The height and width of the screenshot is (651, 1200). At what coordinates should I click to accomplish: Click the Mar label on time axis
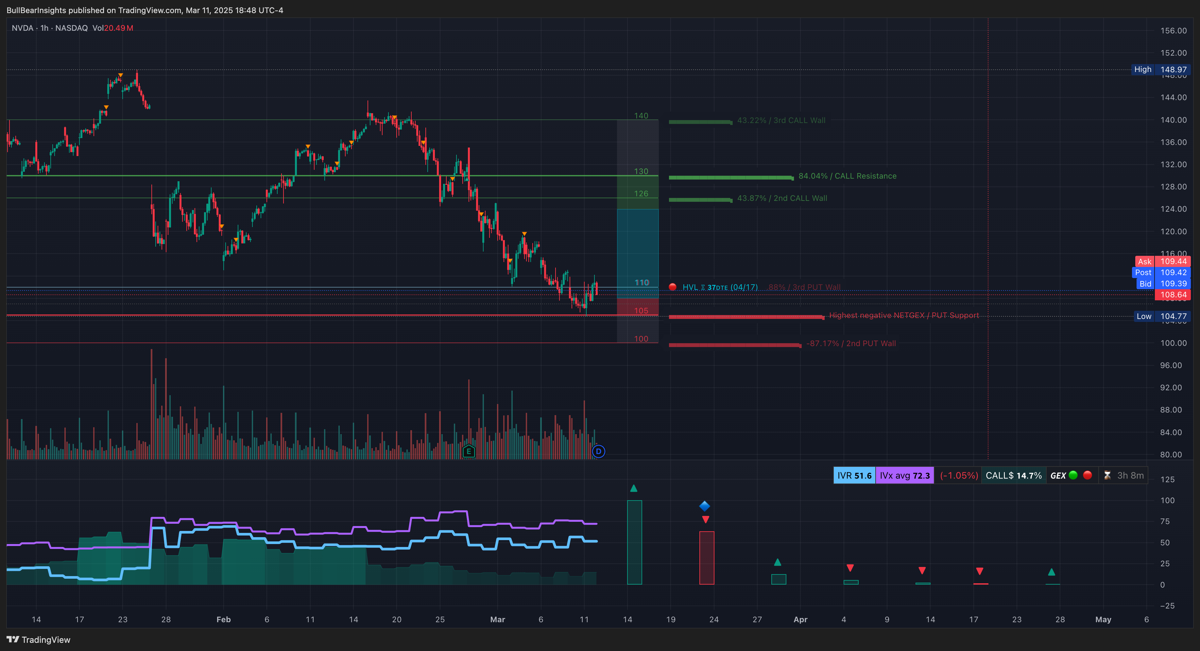[498, 619]
